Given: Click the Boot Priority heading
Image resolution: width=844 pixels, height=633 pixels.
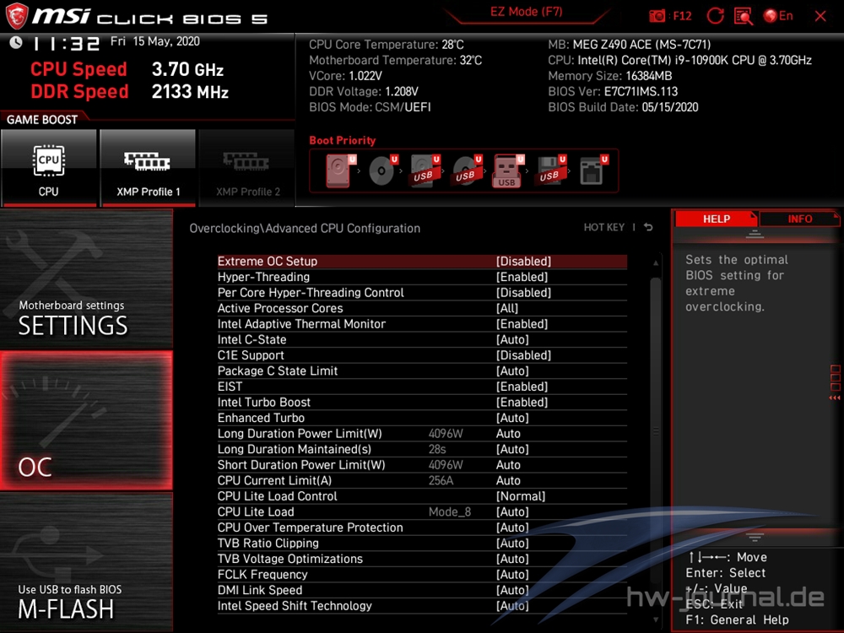Looking at the screenshot, I should click(x=343, y=140).
